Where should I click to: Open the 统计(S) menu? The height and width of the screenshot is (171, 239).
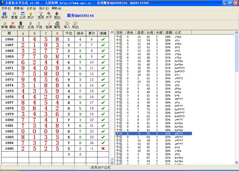click(44, 8)
